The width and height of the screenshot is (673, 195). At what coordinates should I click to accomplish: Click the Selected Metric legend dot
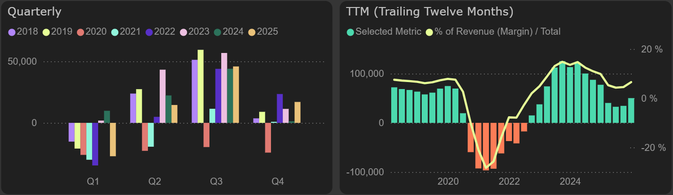coord(350,32)
